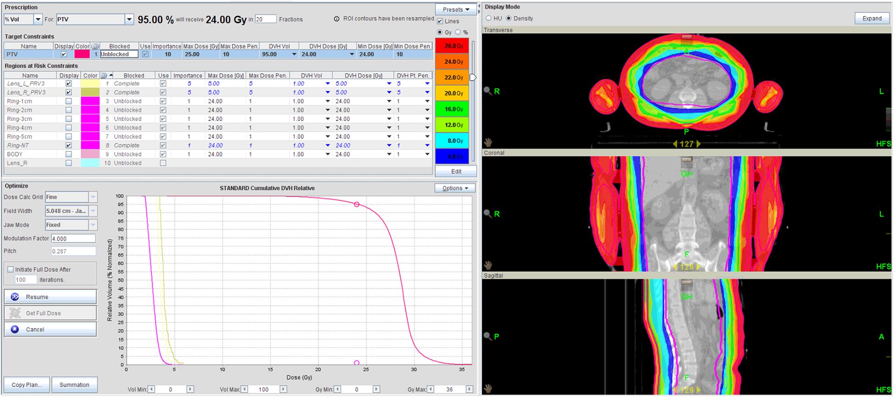Decrease Vol Min with its left arrow
Viewport: 894px width, 397px height.
point(151,389)
